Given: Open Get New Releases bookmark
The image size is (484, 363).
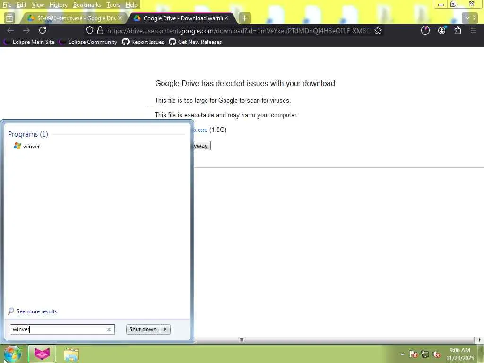Looking at the screenshot, I should 195,42.
